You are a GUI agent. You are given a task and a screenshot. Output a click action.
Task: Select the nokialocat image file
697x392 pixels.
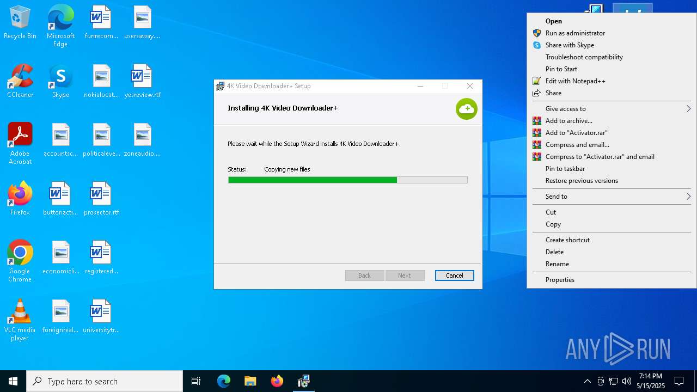point(101,82)
